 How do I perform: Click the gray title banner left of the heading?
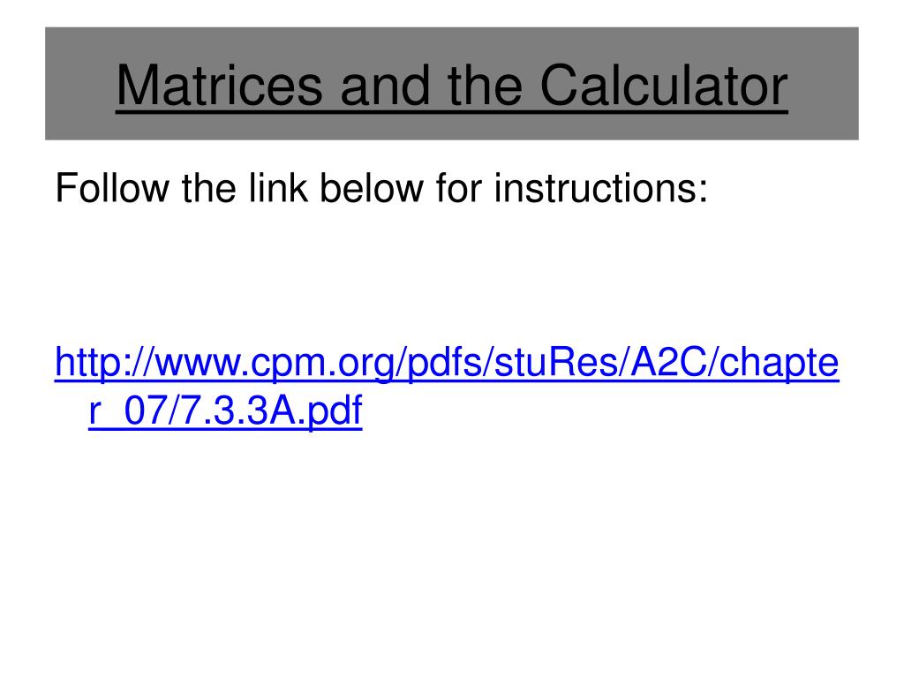tap(80, 84)
